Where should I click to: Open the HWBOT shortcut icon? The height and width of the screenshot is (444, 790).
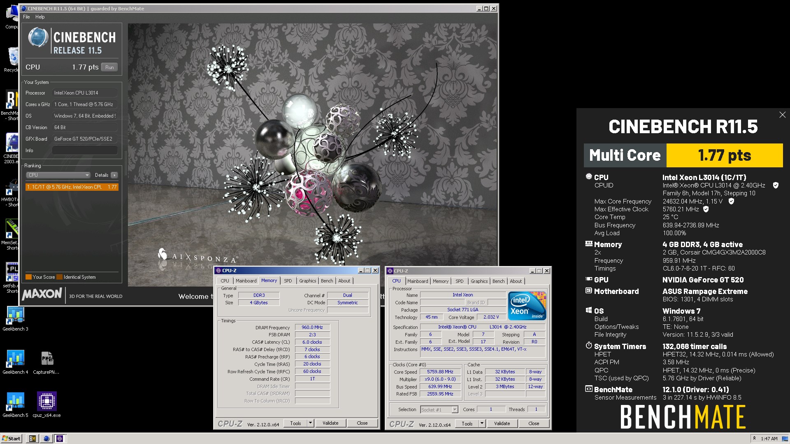tap(11, 192)
